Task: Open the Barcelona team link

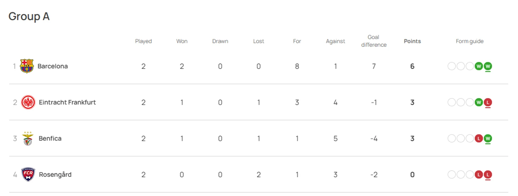Action: pos(53,66)
